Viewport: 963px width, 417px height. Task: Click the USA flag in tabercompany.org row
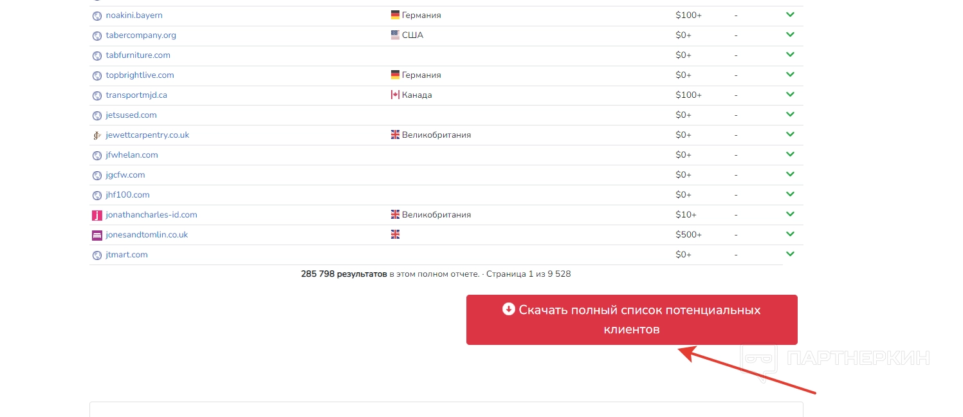pyautogui.click(x=395, y=35)
